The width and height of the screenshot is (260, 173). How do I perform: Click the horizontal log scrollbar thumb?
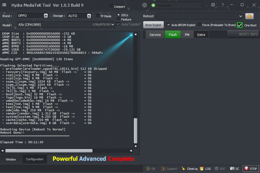pyautogui.click(x=49, y=151)
